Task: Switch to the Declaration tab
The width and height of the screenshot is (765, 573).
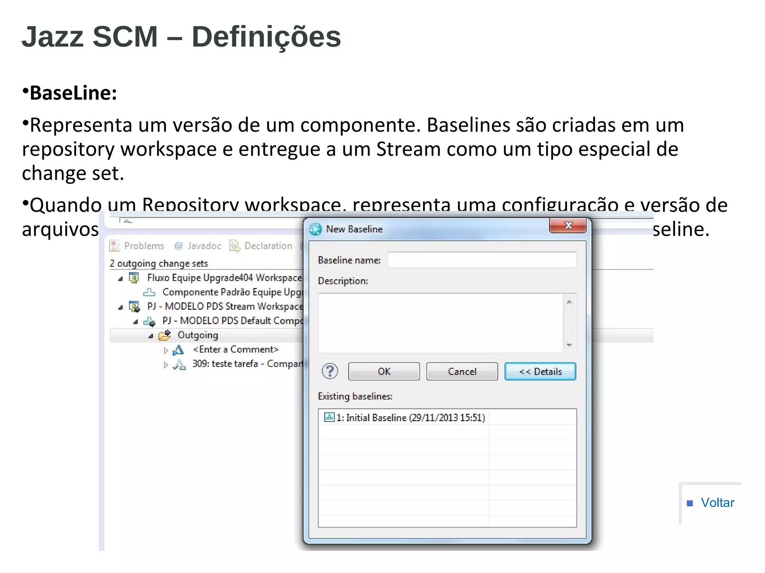Action: click(261, 246)
